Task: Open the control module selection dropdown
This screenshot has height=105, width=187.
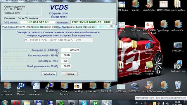Action: 59,40
